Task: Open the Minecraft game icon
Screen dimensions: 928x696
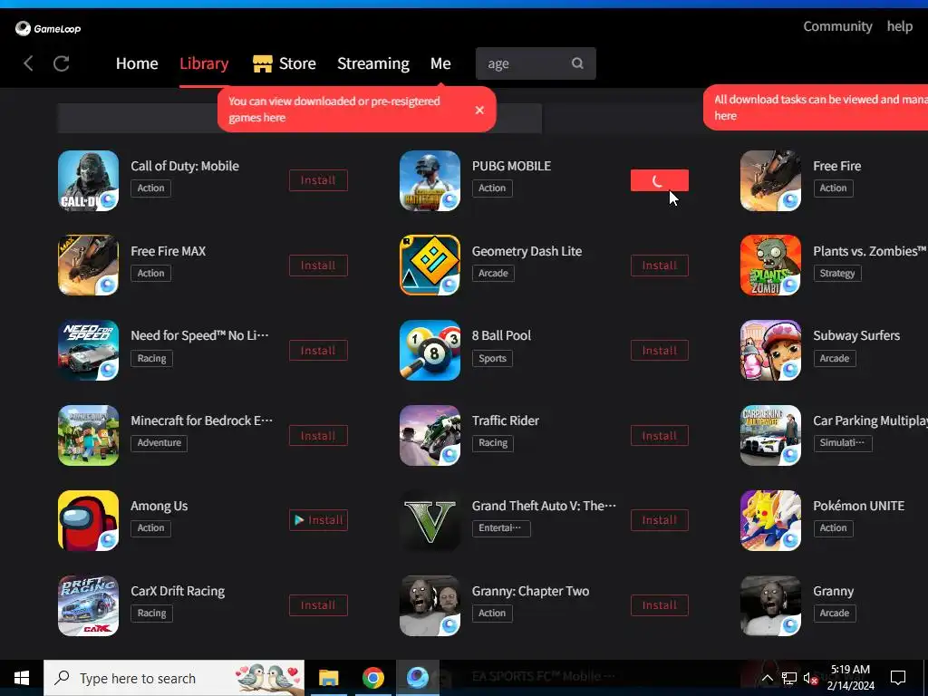Action: click(x=88, y=436)
